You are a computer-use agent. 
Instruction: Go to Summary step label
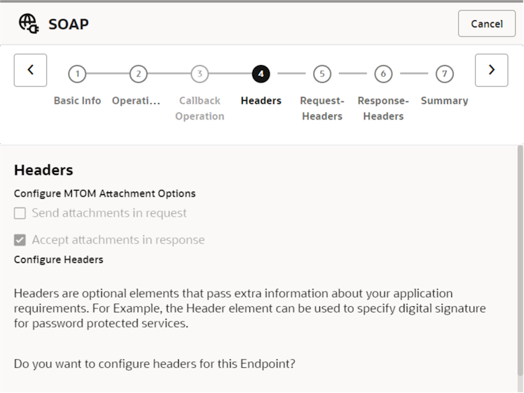(x=444, y=101)
